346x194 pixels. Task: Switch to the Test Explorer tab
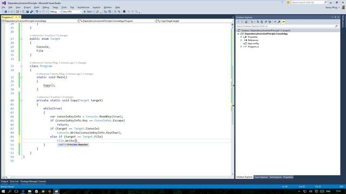pyautogui.click(x=275, y=177)
